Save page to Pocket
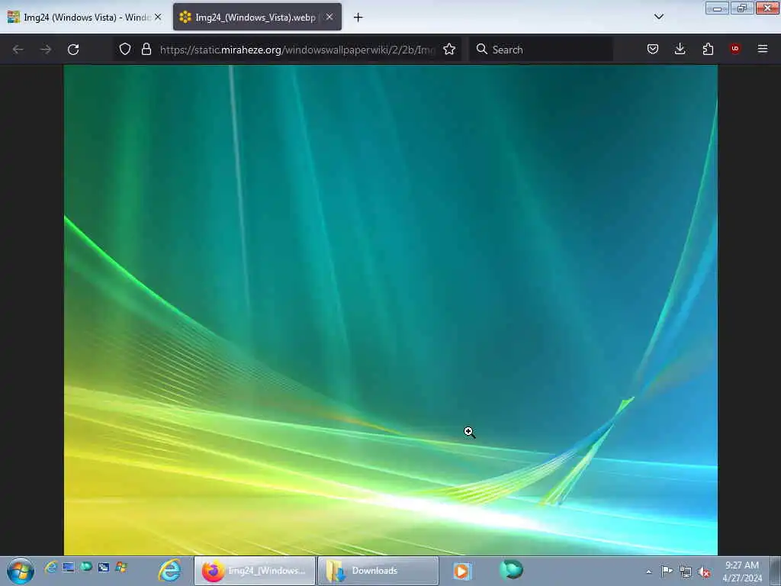The image size is (781, 586). 653,49
